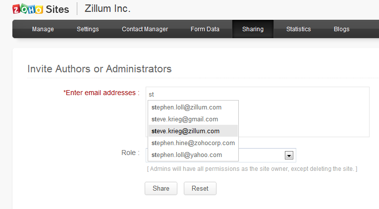Click the "Role" field label
Image resolution: width=379 pixels, height=209 pixels.
[130, 153]
